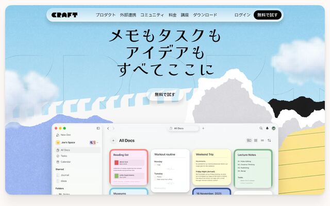
Task: Expand the Joe's Space dropdown chevron
Action: pyautogui.click(x=97, y=143)
